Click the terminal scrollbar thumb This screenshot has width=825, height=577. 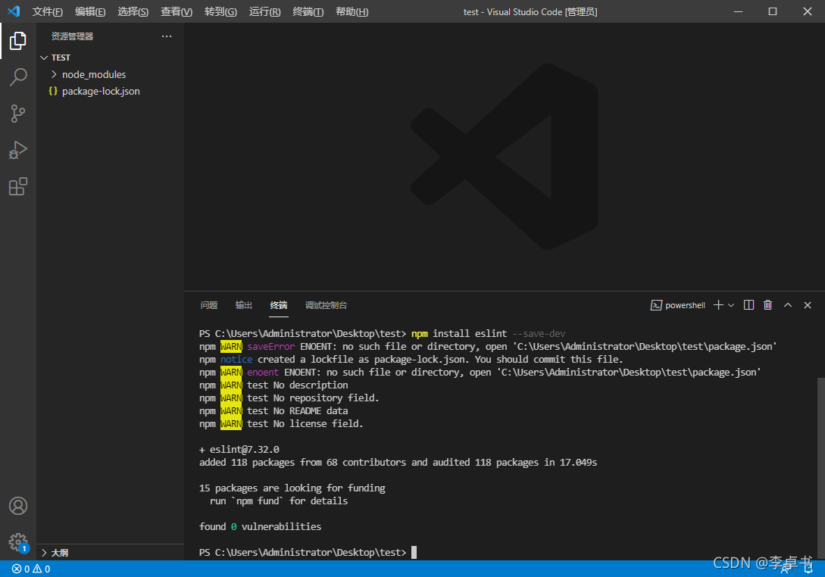(x=820, y=468)
